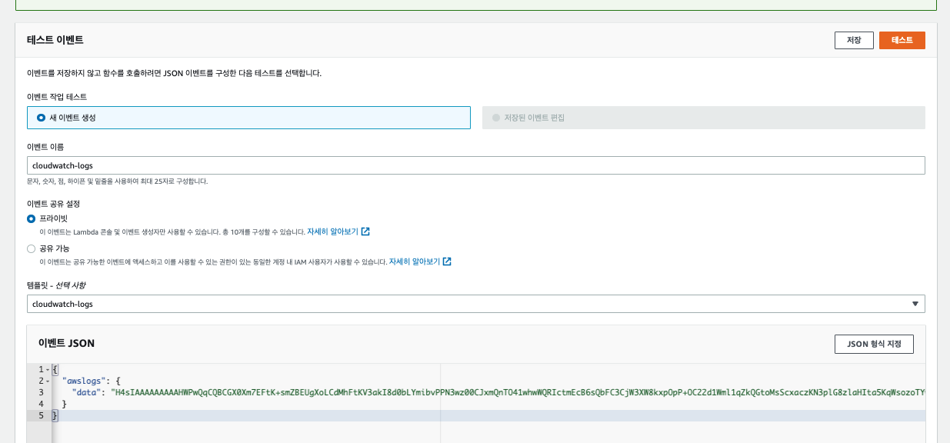
Task: Click the orange 테스트 button
Action: click(x=902, y=41)
